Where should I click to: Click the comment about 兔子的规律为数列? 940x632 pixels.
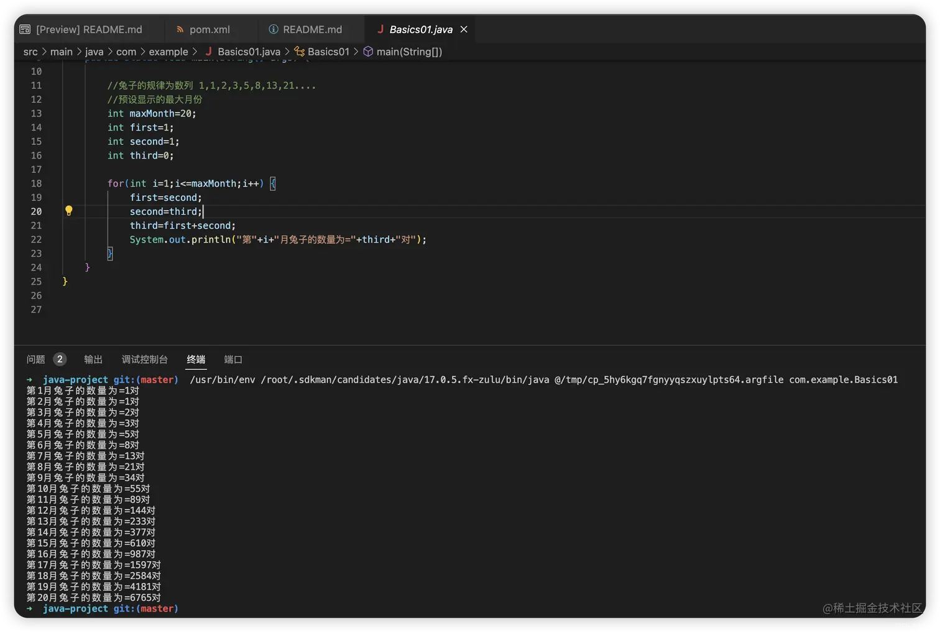tap(211, 85)
